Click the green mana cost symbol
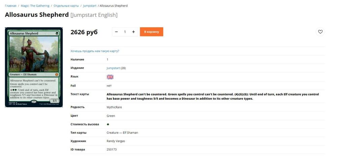337x163 pixels. pyautogui.click(x=108, y=124)
